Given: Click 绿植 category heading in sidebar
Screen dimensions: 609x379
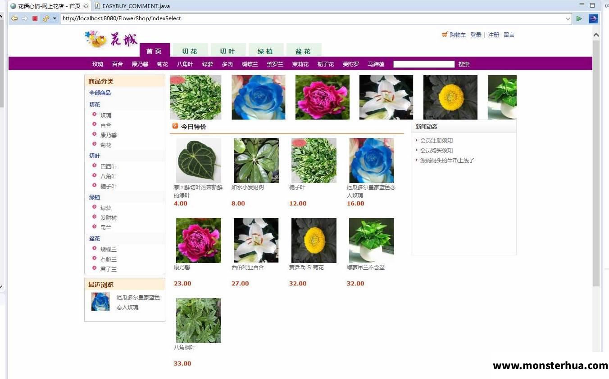Looking at the screenshot, I should click(95, 197).
